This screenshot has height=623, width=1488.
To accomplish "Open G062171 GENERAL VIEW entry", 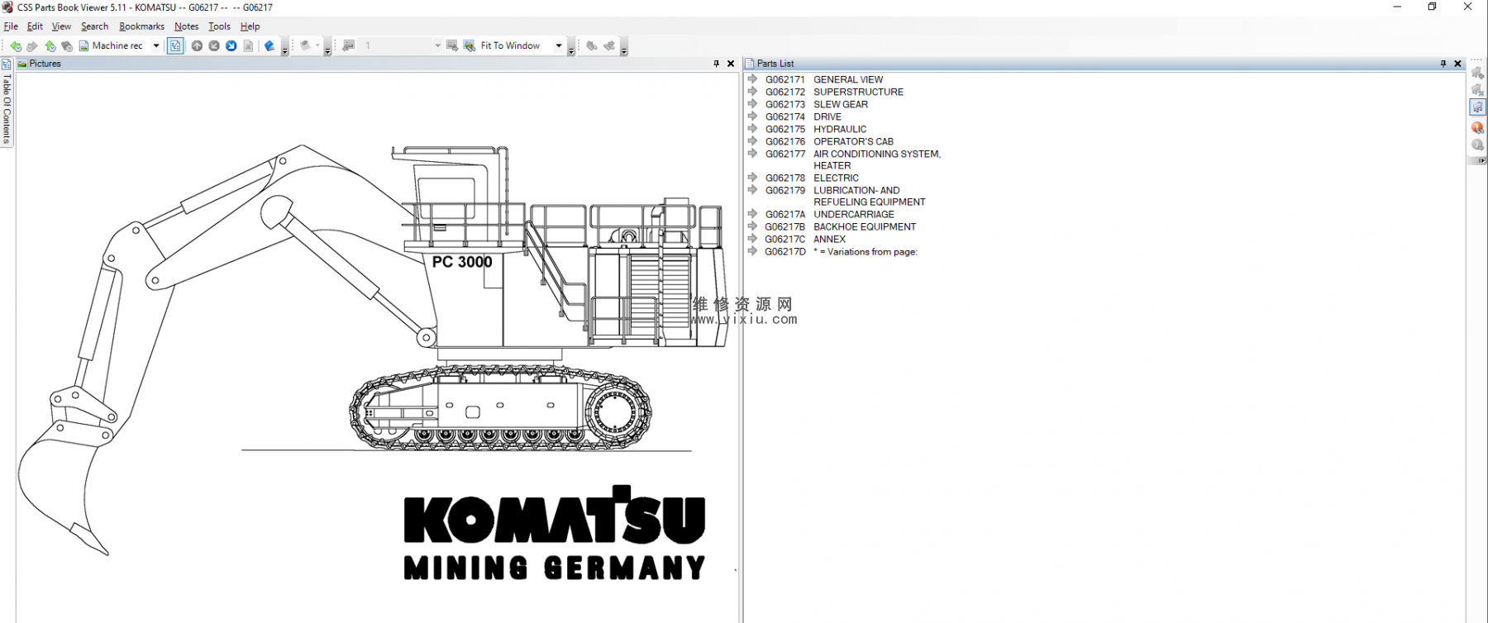I will point(824,79).
